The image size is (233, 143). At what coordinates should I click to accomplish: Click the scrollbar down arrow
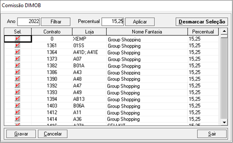tap(224, 122)
